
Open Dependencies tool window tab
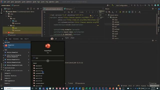click(x=80, y=83)
